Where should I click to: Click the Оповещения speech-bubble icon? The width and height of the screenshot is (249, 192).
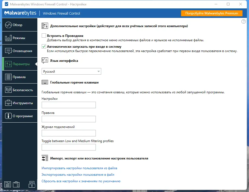pyautogui.click(x=8, y=51)
